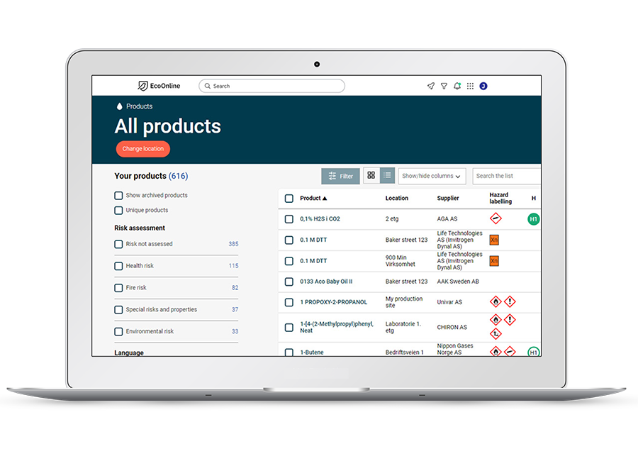
Task: Select the 1 PROPOXY-2-PROPANOL row checkbox
Action: click(x=289, y=303)
